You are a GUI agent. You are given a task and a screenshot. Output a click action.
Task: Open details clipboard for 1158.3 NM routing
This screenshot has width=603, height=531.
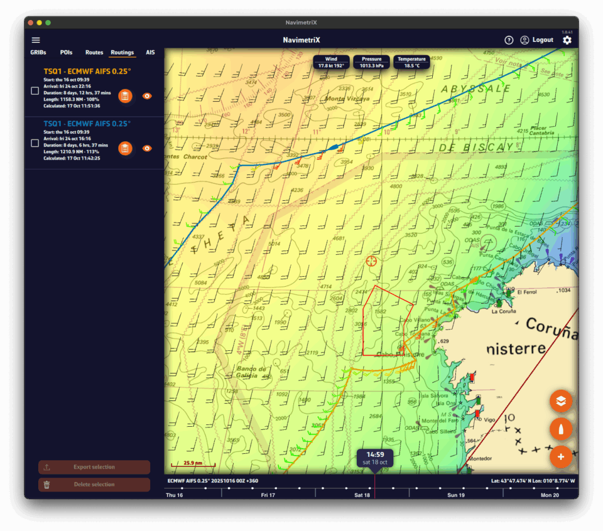pyautogui.click(x=125, y=96)
